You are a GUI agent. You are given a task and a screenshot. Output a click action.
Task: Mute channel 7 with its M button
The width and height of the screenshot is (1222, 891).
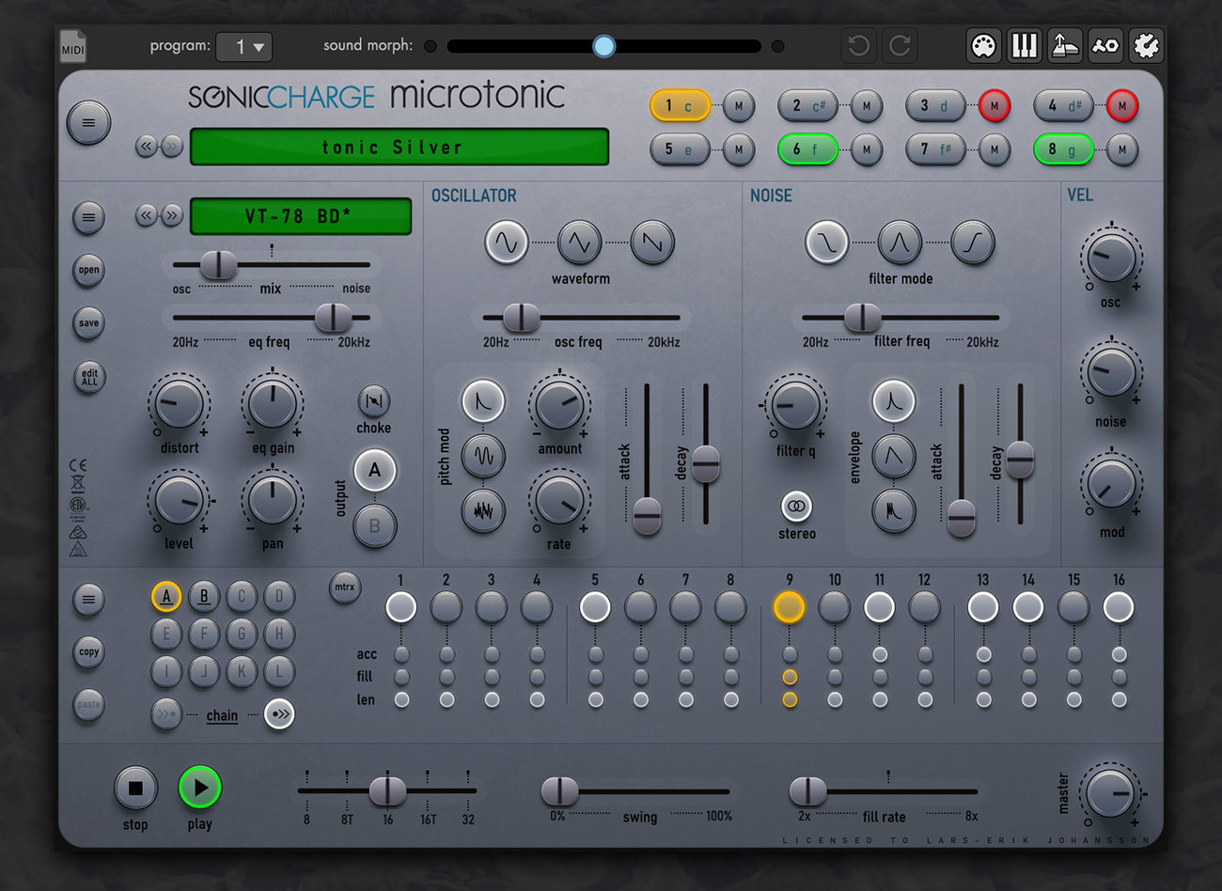coord(995,148)
